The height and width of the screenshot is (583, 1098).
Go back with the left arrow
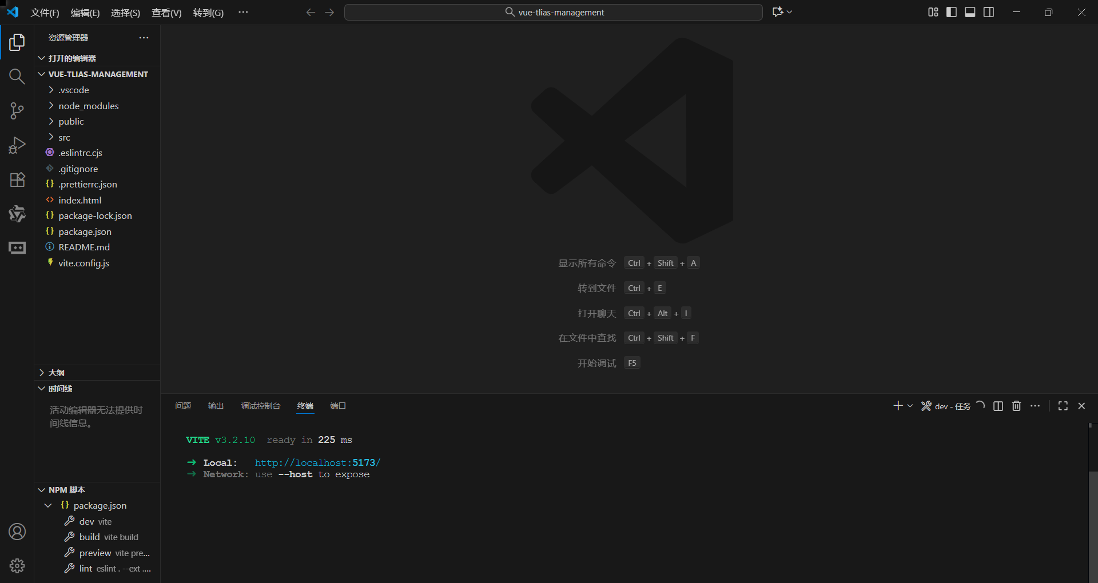pyautogui.click(x=311, y=12)
